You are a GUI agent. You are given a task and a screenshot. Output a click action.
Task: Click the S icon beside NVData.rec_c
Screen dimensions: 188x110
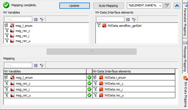coord(95,83)
